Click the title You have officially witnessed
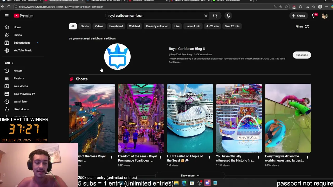This screenshot has width=333, height=187. [235, 158]
